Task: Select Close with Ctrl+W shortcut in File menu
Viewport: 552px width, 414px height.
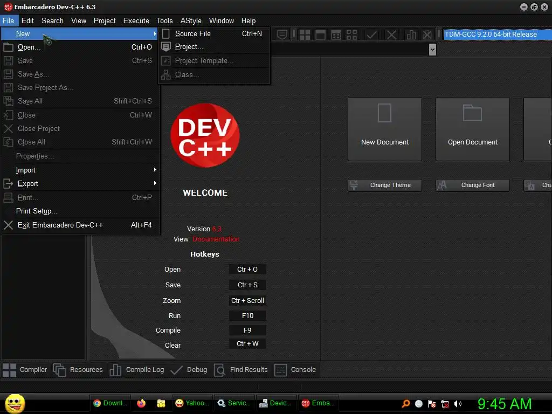Action: 79,115
